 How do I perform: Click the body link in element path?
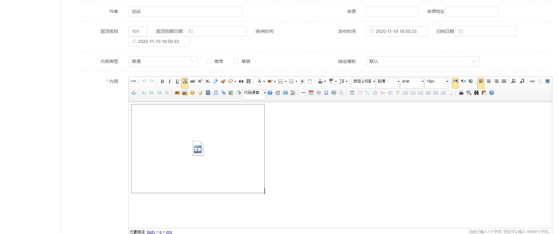(x=151, y=232)
